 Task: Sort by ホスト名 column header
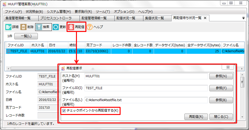tap(39, 45)
